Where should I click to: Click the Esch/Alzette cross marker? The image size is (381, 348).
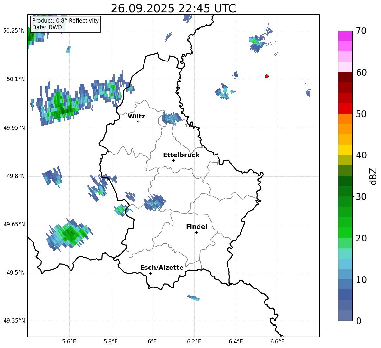pyautogui.click(x=150, y=273)
